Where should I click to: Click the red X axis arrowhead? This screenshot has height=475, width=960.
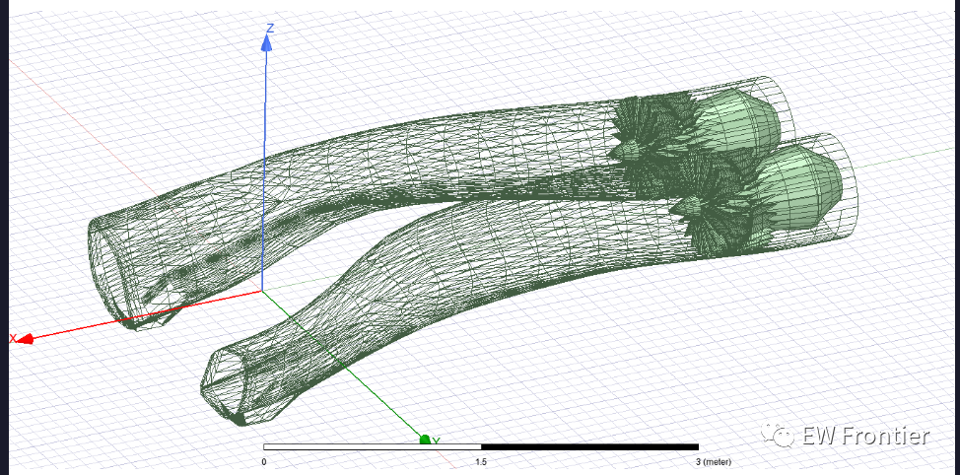pyautogui.click(x=24, y=338)
